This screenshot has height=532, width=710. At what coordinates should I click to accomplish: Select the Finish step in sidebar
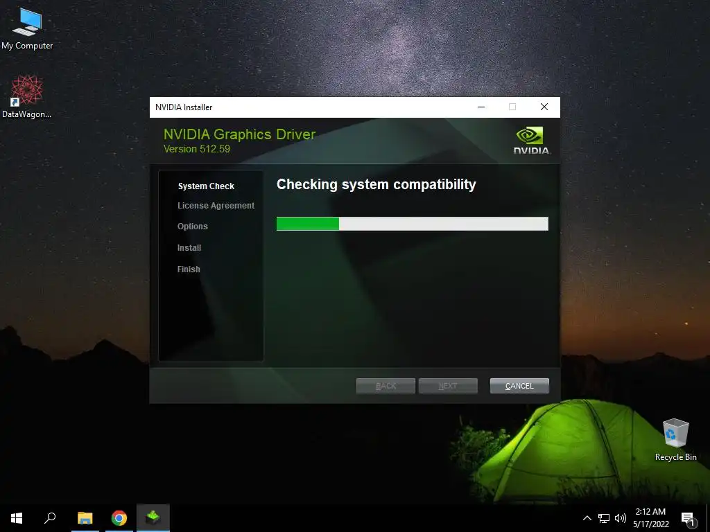tap(189, 269)
